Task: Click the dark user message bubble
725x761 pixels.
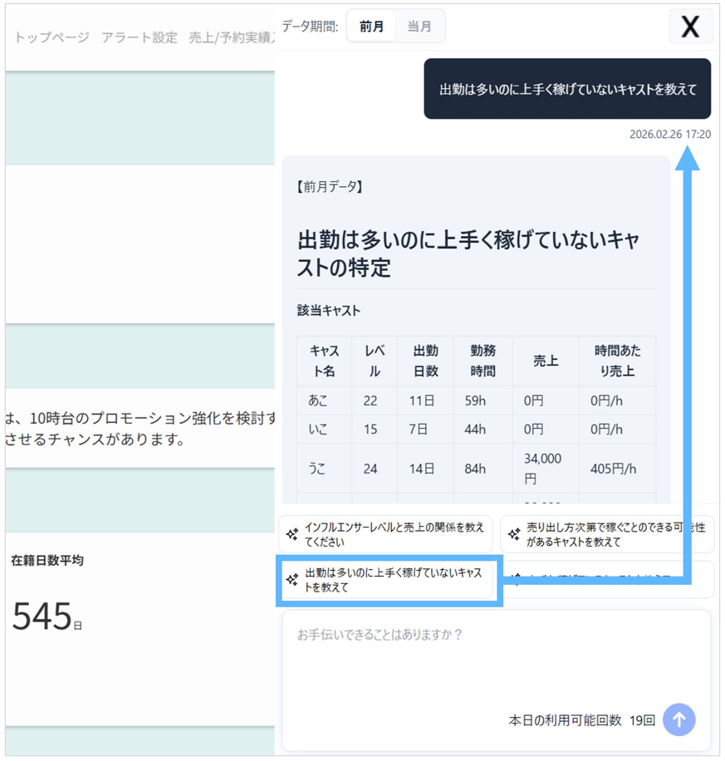Action: pos(567,89)
